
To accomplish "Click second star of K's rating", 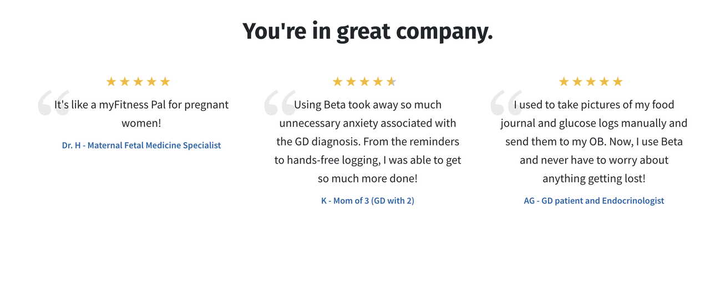I will coord(351,82).
